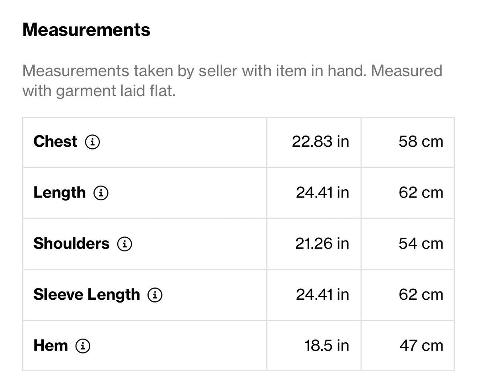Select the Length row 62 cm value
Image resolution: width=477 pixels, height=390 pixels.
coord(421,193)
